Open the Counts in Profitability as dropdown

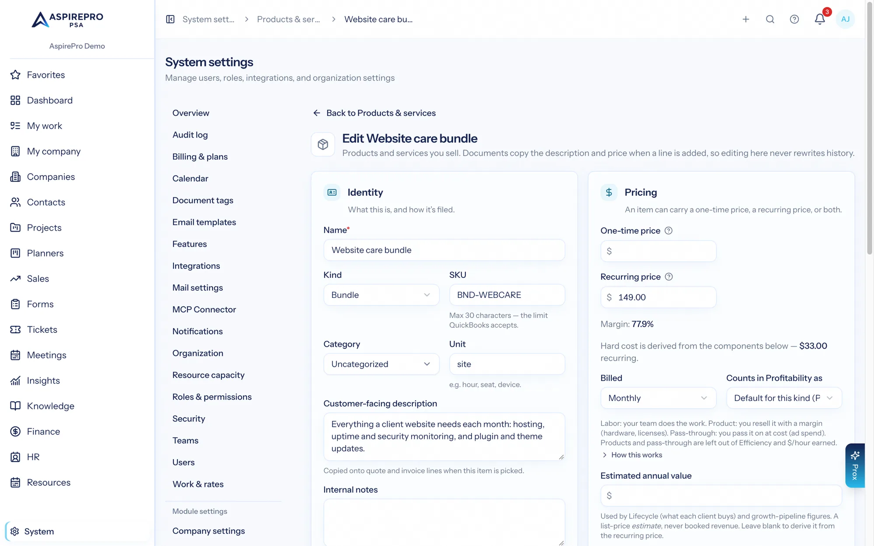(784, 398)
